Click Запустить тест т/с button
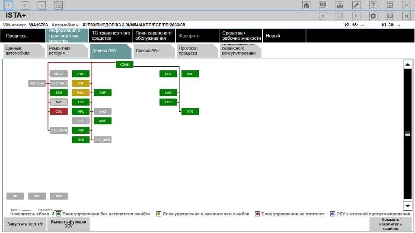Image resolution: width=415 pixels, height=233 pixels. click(25, 224)
